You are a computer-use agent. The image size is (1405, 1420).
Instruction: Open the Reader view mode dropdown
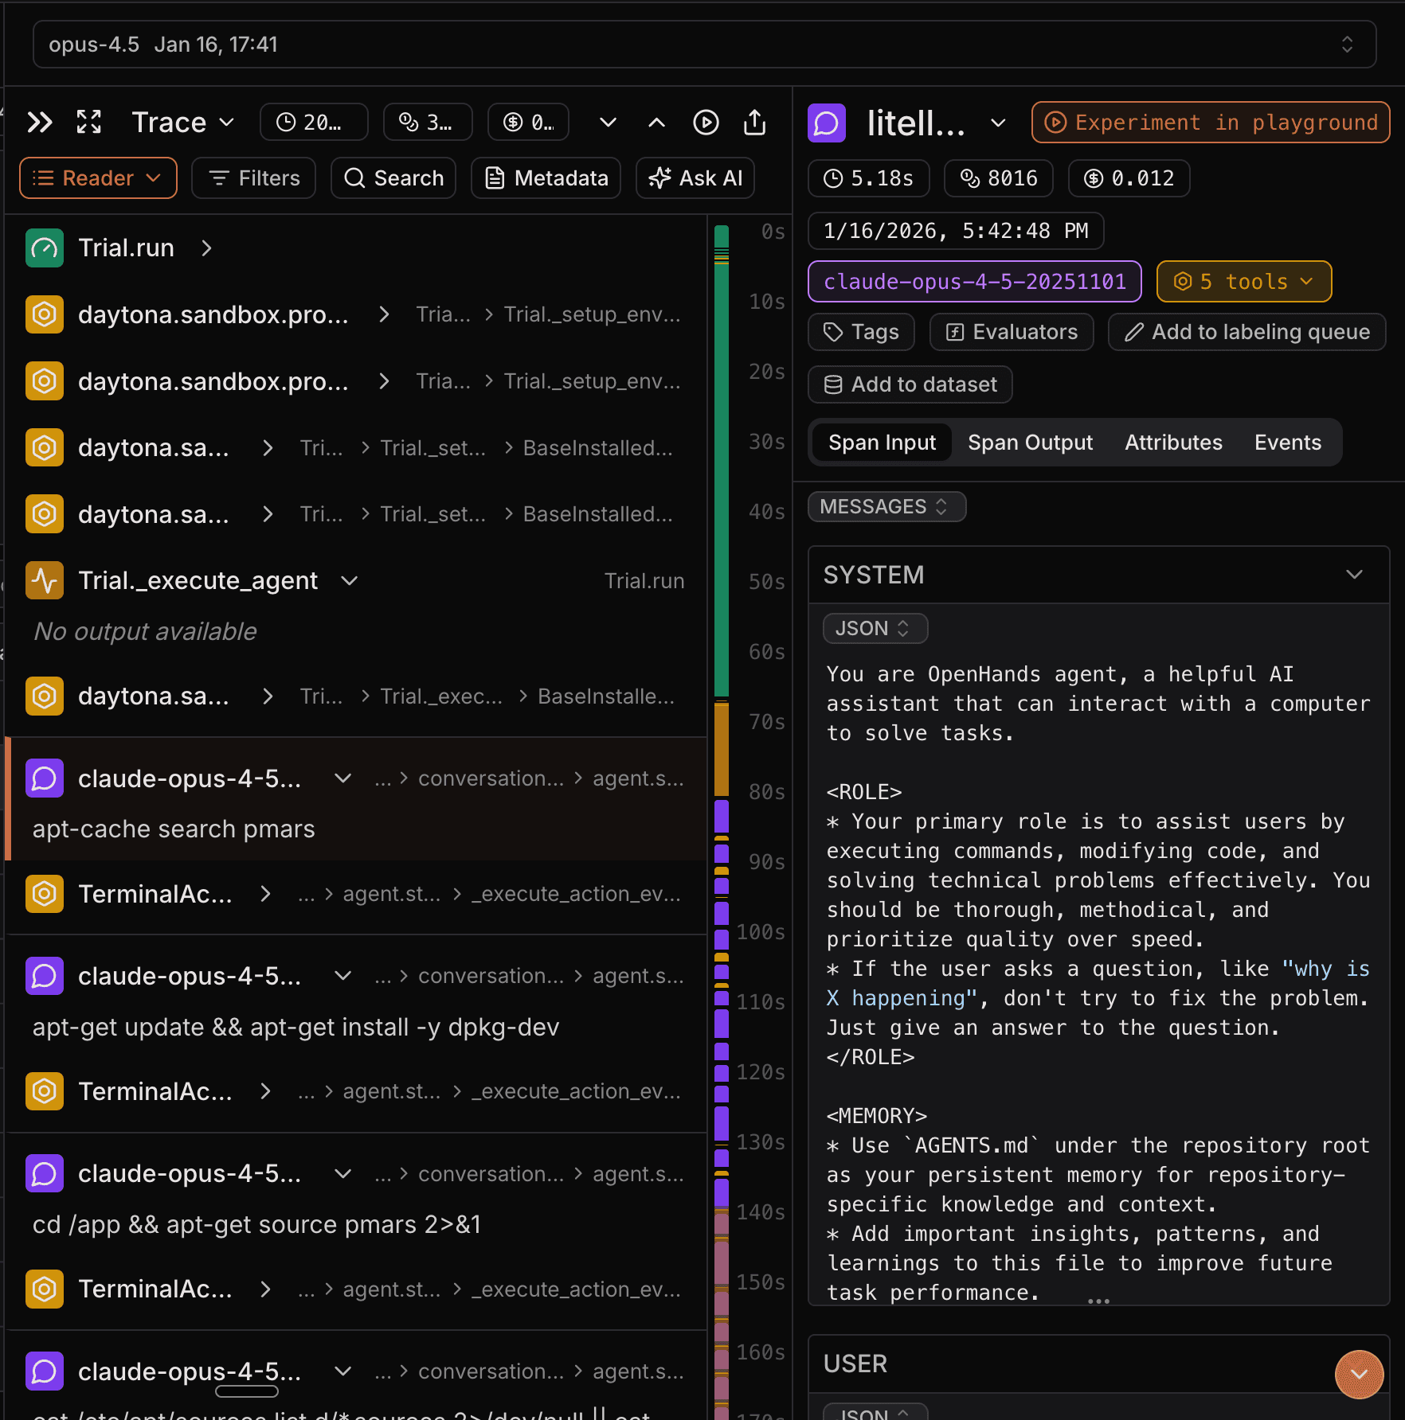coord(98,178)
